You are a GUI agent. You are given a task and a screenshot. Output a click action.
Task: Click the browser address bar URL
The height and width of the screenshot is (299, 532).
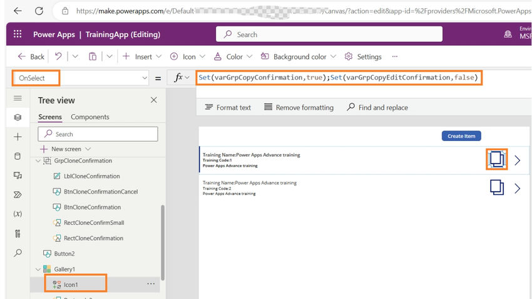click(303, 11)
